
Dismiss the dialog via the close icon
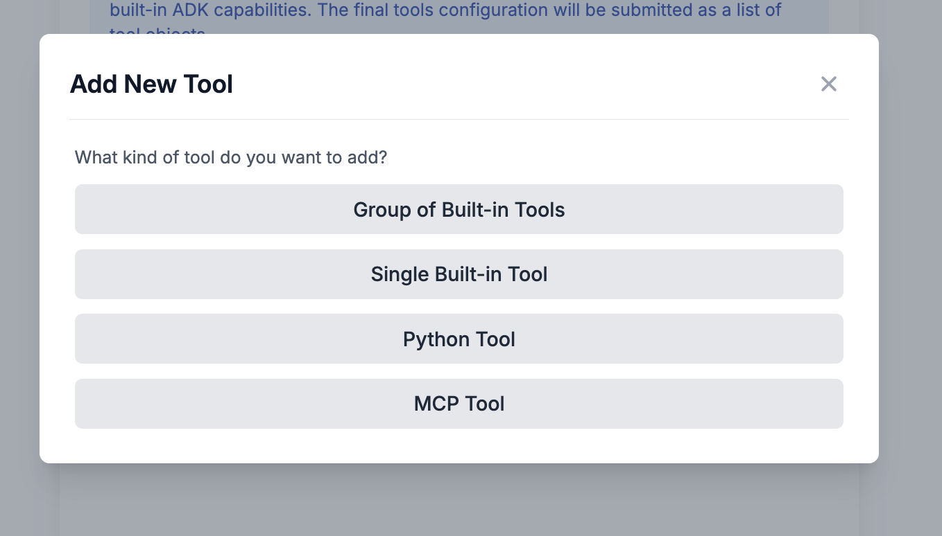click(x=829, y=84)
